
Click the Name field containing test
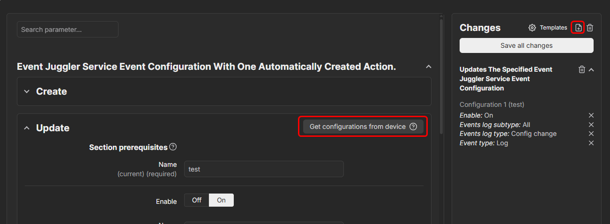tap(264, 169)
